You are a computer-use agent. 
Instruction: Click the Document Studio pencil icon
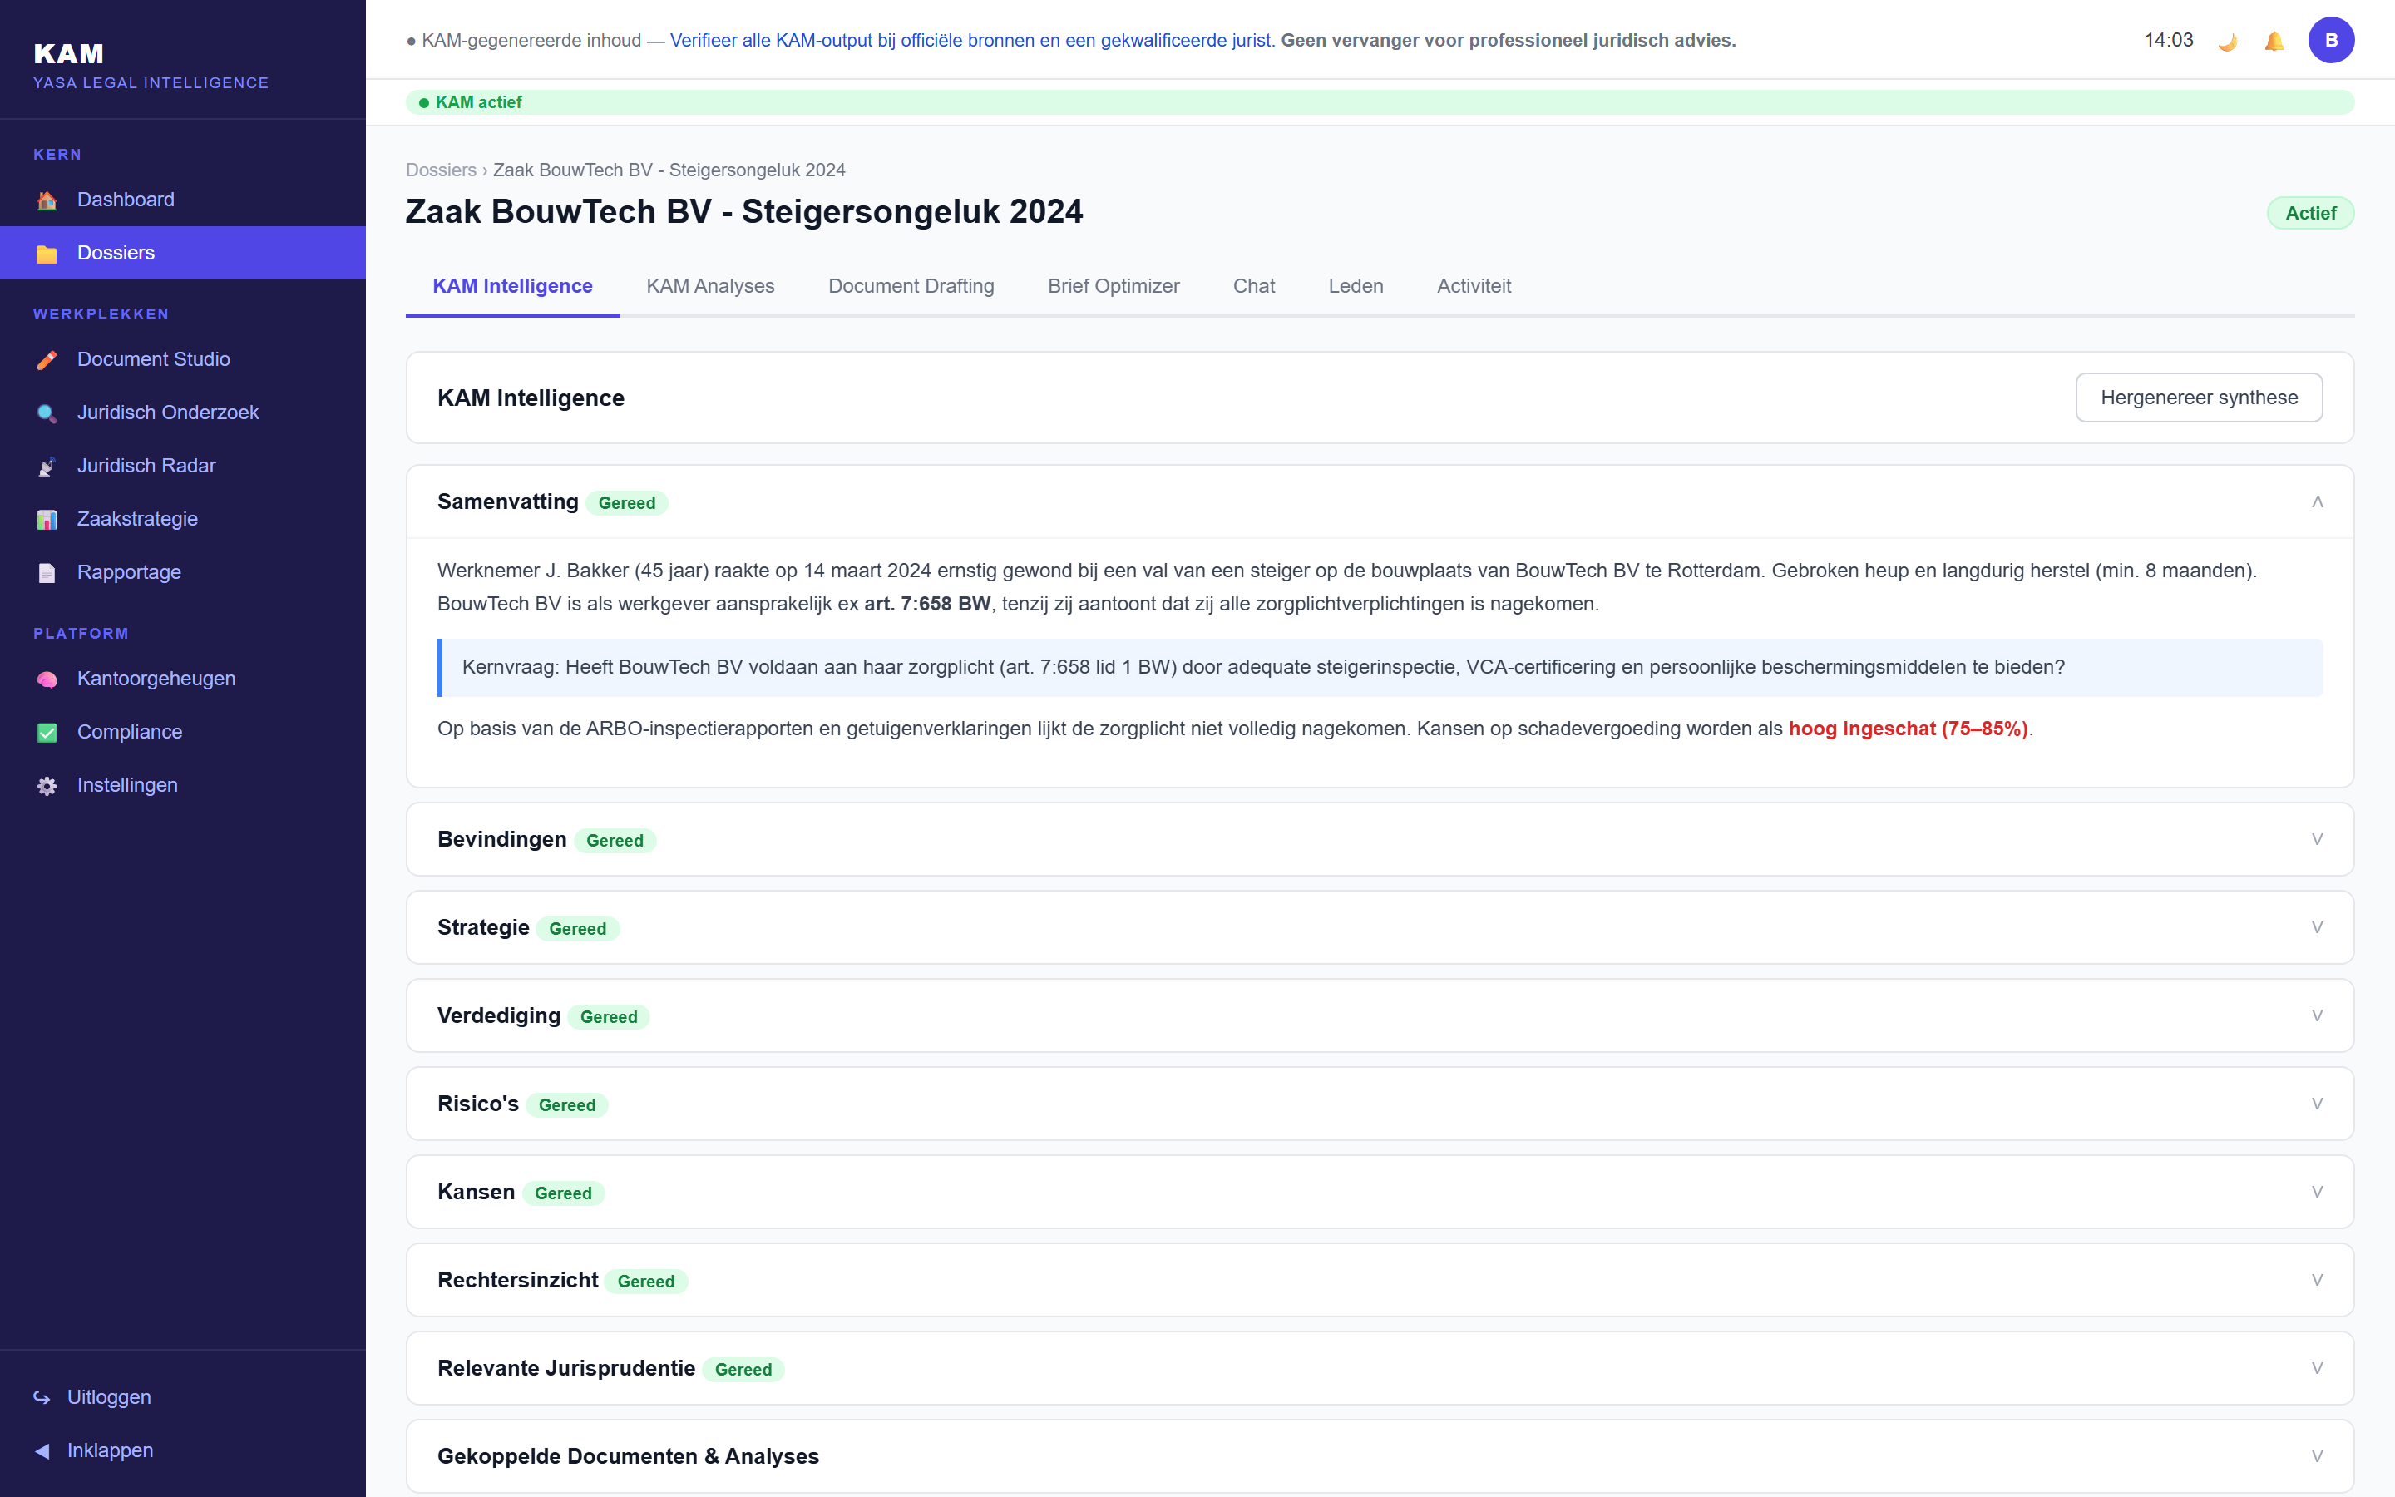pos(47,359)
